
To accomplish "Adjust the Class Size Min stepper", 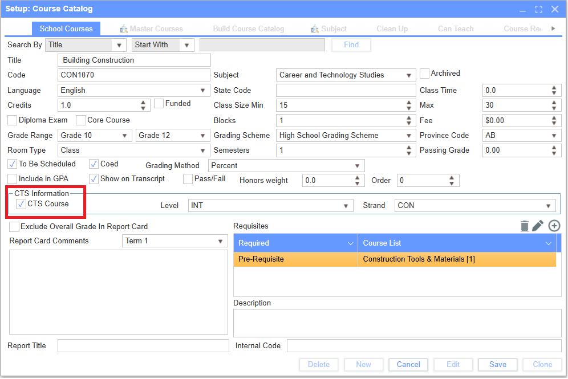I will (409, 105).
